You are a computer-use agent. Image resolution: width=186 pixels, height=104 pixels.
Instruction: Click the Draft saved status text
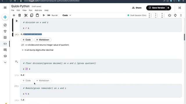pos(36,6)
